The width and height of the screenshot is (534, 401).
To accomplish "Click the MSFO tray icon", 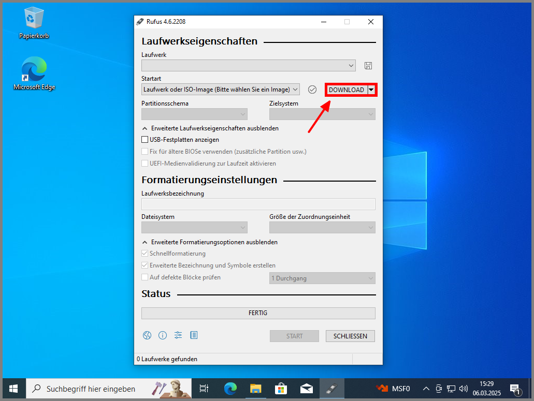I will 393,389.
